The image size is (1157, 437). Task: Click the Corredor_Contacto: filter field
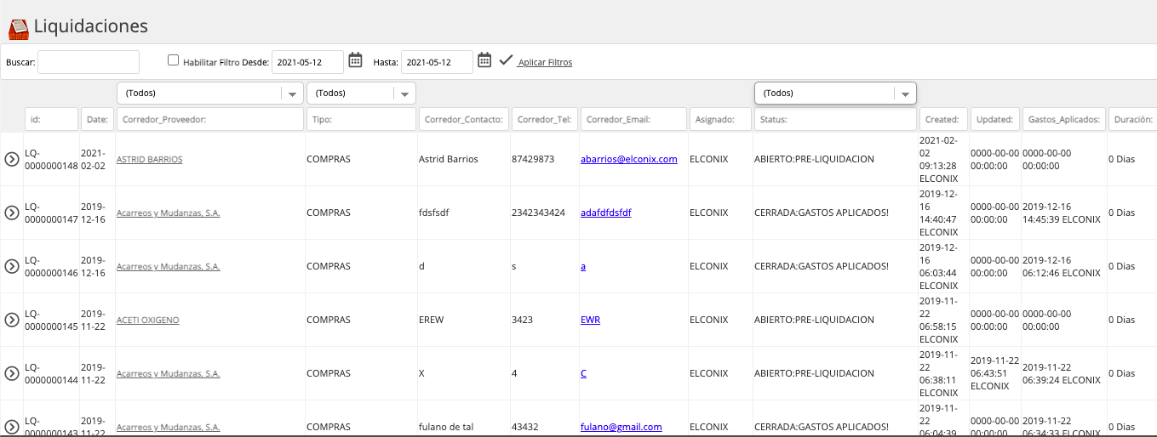464,120
